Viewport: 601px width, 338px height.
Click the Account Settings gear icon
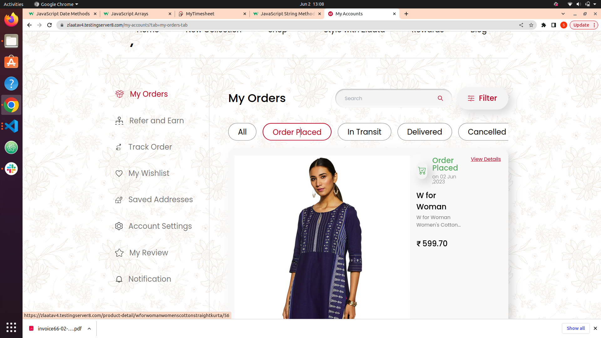(x=119, y=226)
